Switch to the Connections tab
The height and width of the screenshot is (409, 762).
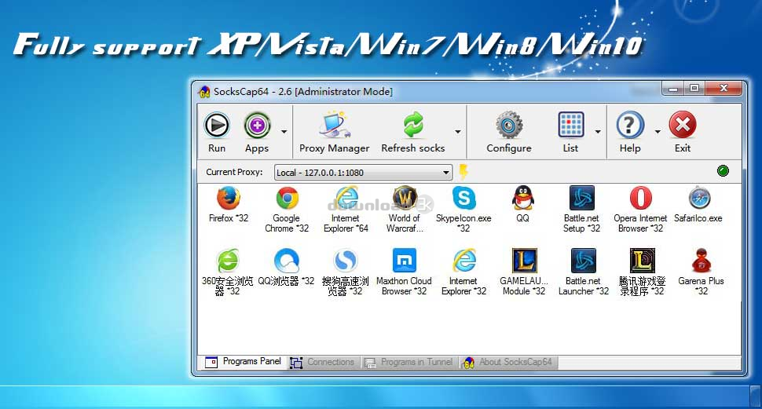tap(323, 363)
